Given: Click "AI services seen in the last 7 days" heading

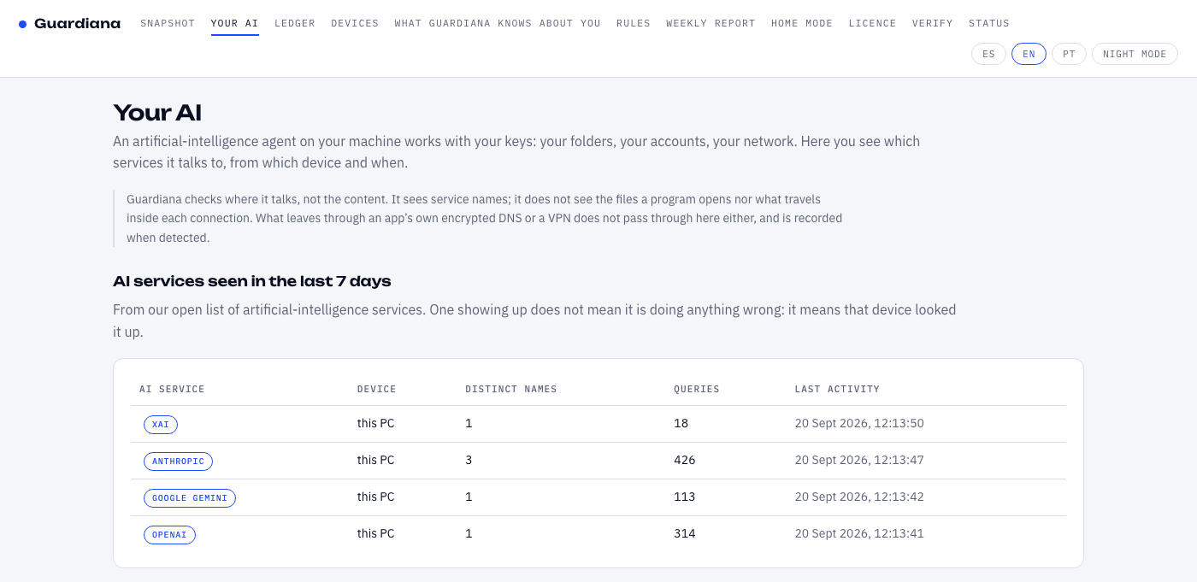Looking at the screenshot, I should tap(252, 281).
